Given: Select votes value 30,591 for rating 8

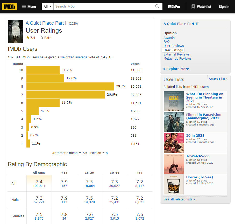Looking at the screenshot, I should point(136,87).
